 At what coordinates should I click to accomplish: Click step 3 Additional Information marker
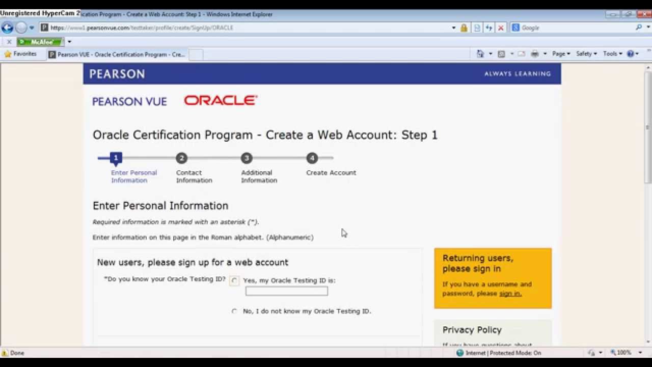tap(247, 158)
